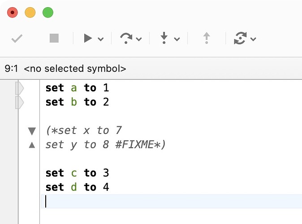This screenshot has height=224, width=302.
Task: Click the #FIXME comment text
Action: (134, 144)
